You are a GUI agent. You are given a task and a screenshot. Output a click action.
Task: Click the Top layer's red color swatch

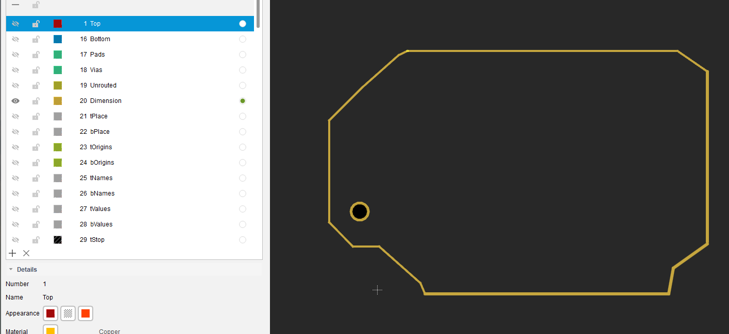click(58, 24)
